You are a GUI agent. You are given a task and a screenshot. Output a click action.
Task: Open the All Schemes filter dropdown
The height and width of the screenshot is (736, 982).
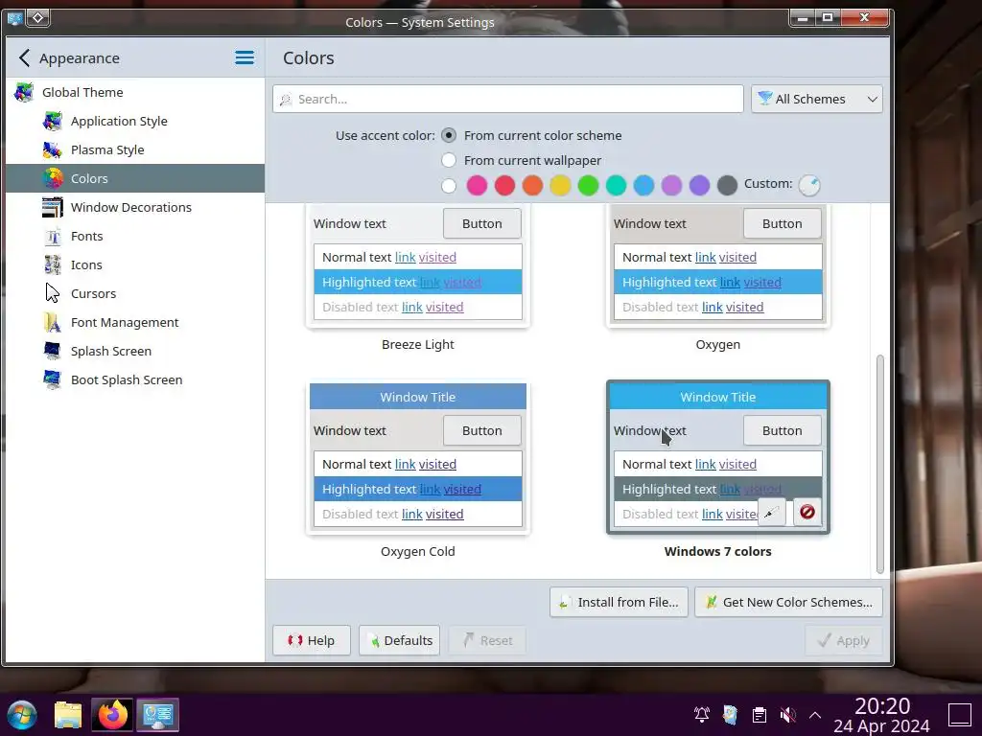click(x=817, y=100)
